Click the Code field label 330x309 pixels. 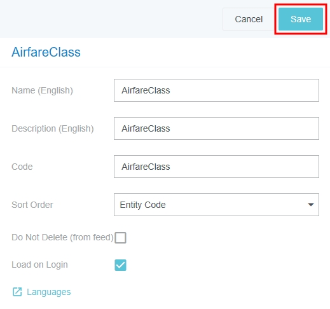point(22,167)
